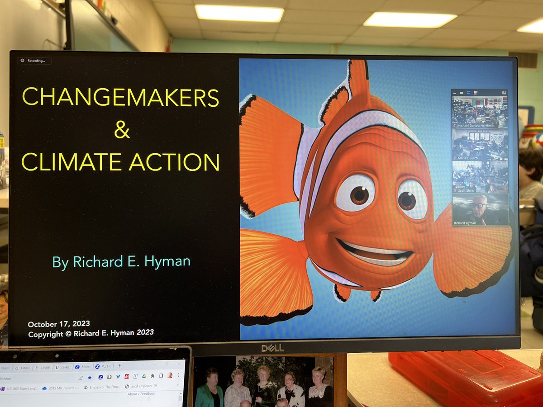Screen dimensions: 543x407
Task: Close the Chrome window on laptop
Action: 179,364
